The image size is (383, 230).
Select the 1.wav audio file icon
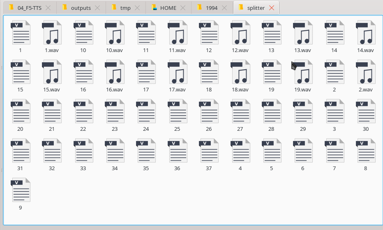(52, 33)
